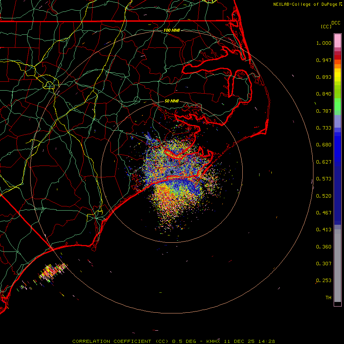The image size is (344, 344).
Task: Pick the bright green segment of the color bar
Action: [x=338, y=104]
